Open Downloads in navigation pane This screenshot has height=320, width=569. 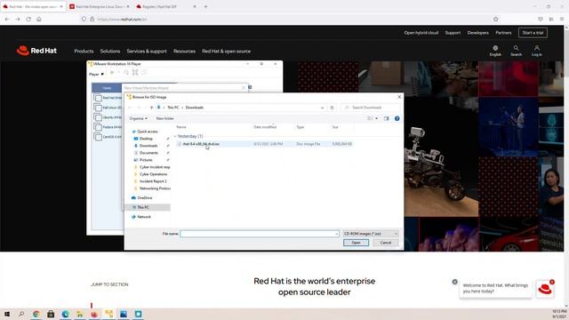148,146
